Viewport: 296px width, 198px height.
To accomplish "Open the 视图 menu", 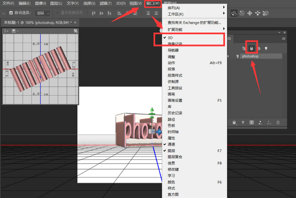I will [x=135, y=3].
